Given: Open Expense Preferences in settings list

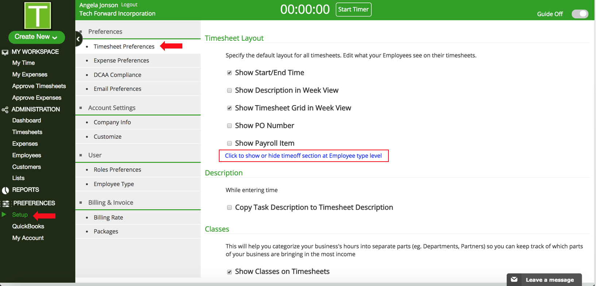Looking at the screenshot, I should click(121, 61).
